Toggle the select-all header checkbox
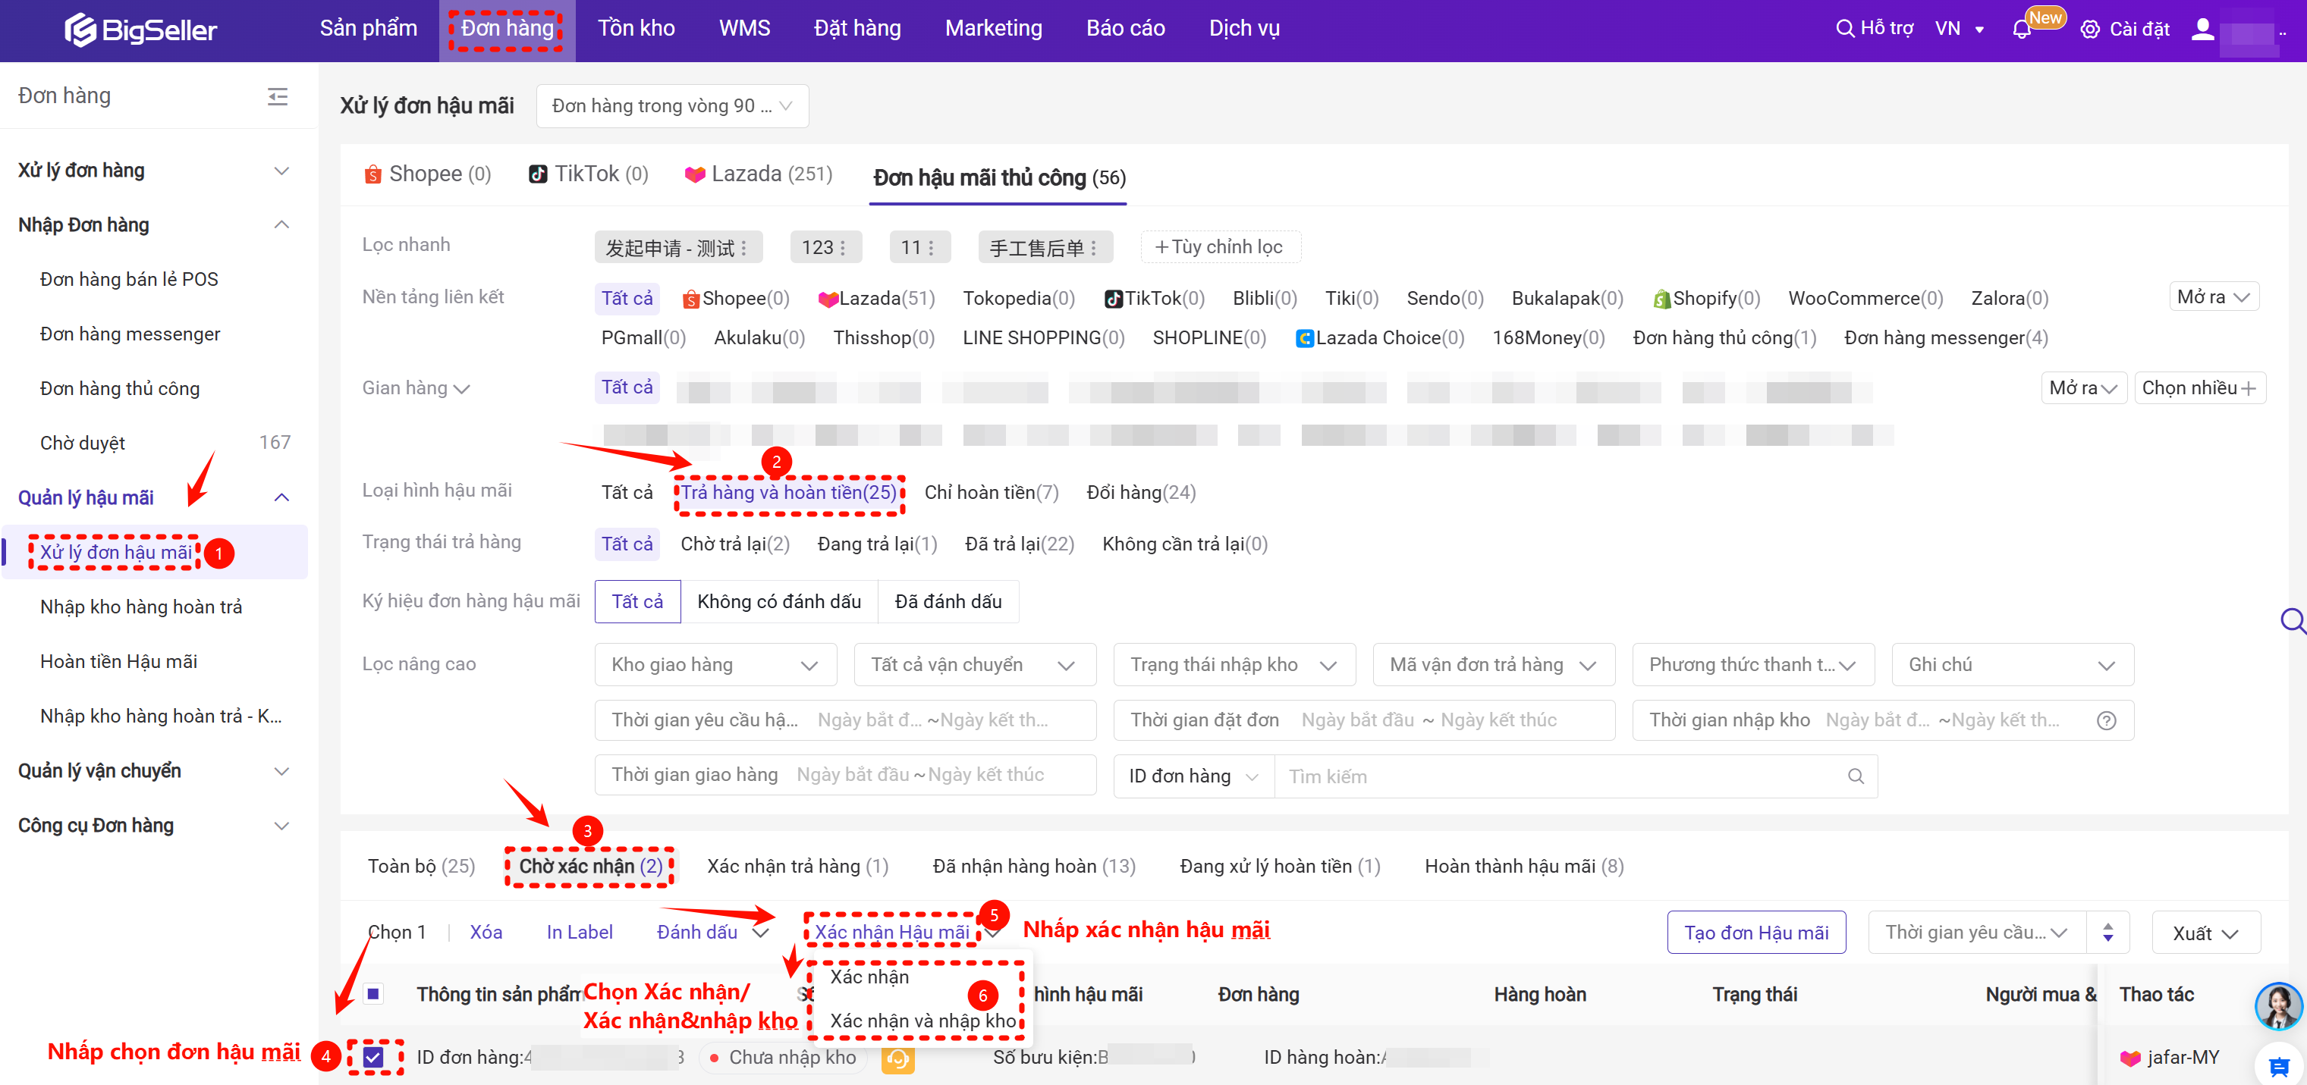 pyautogui.click(x=373, y=994)
